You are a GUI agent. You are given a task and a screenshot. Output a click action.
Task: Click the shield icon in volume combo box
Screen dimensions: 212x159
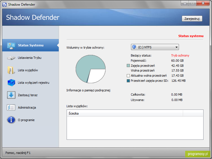click(x=134, y=47)
